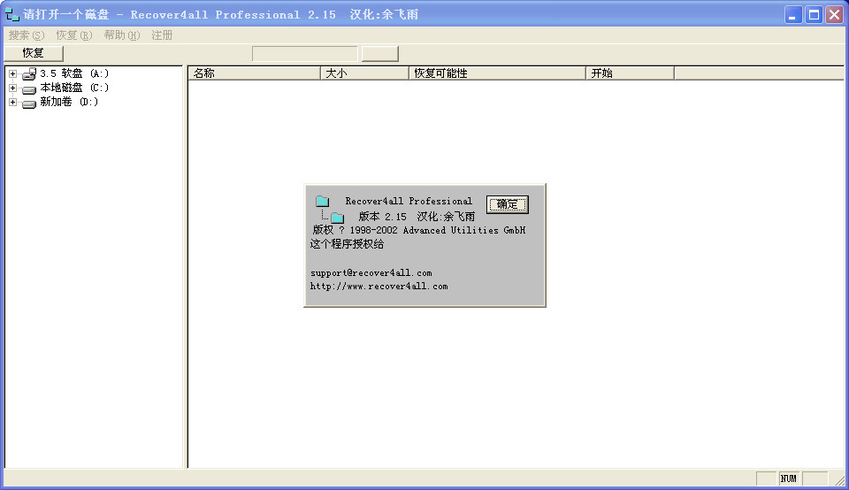The image size is (849, 490).
Task: Click the upper folder icon in the about dialog
Action: point(322,202)
